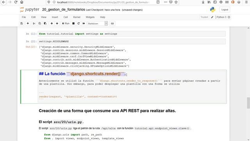Viewport: 250px width, 141px height.
Task: Click the Logout button
Action: [225, 9]
